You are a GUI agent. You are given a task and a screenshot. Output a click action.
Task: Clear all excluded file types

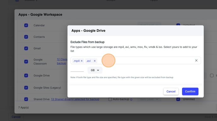196,60
